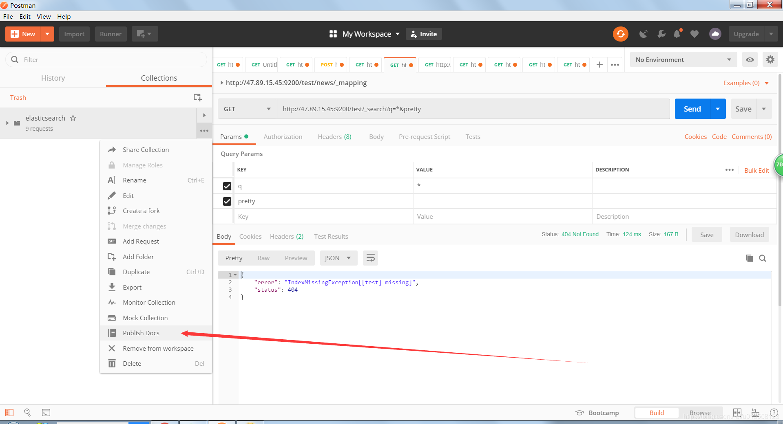Open the Pre-request Script tab

pos(425,136)
